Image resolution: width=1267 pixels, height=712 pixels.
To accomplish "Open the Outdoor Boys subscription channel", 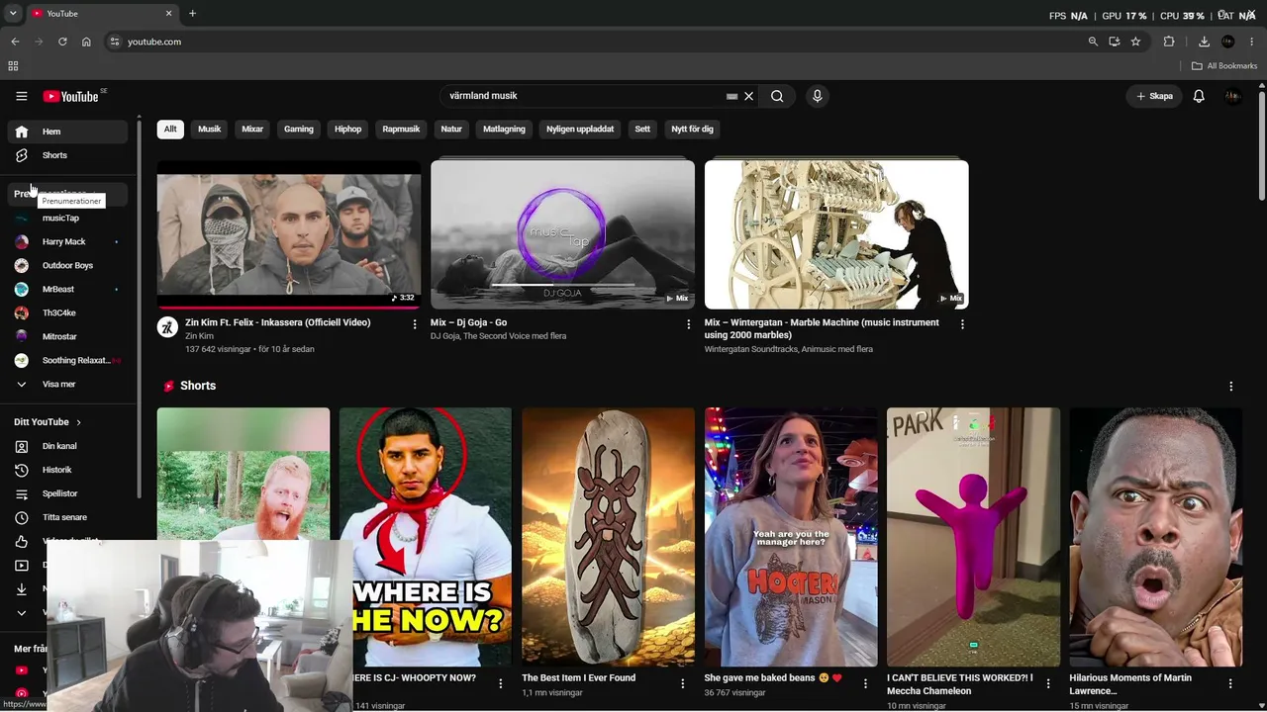I will pos(68,265).
